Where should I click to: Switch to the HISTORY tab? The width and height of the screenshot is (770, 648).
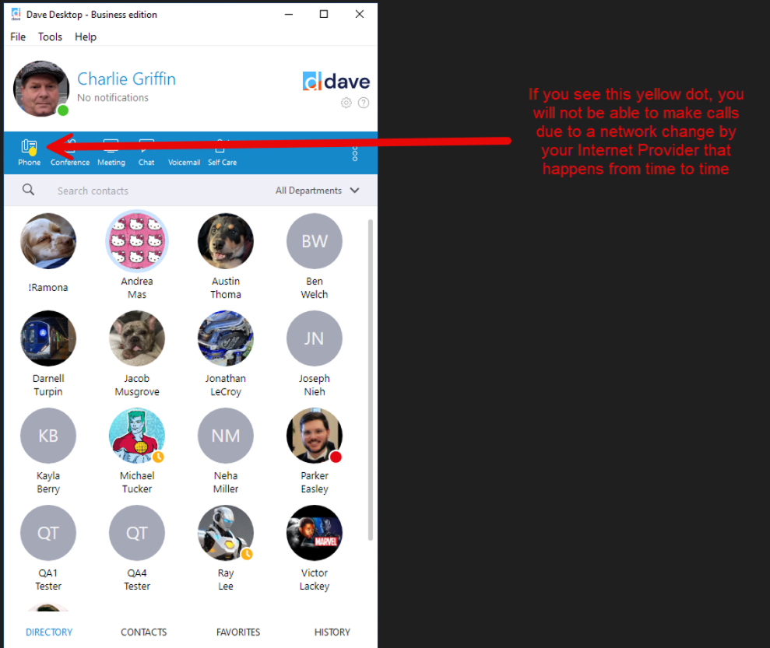pos(332,632)
